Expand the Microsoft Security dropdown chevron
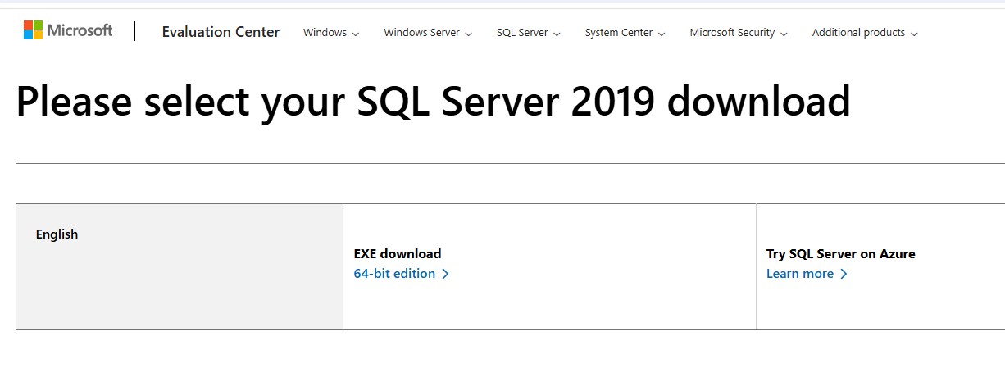Image resolution: width=1005 pixels, height=382 pixels. click(784, 34)
